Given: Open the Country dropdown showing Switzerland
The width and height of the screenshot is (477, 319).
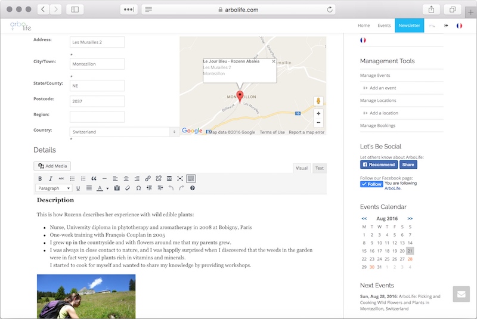Looking at the screenshot, I should [124, 132].
